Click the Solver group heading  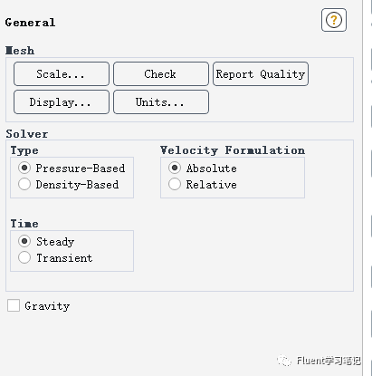tap(27, 134)
